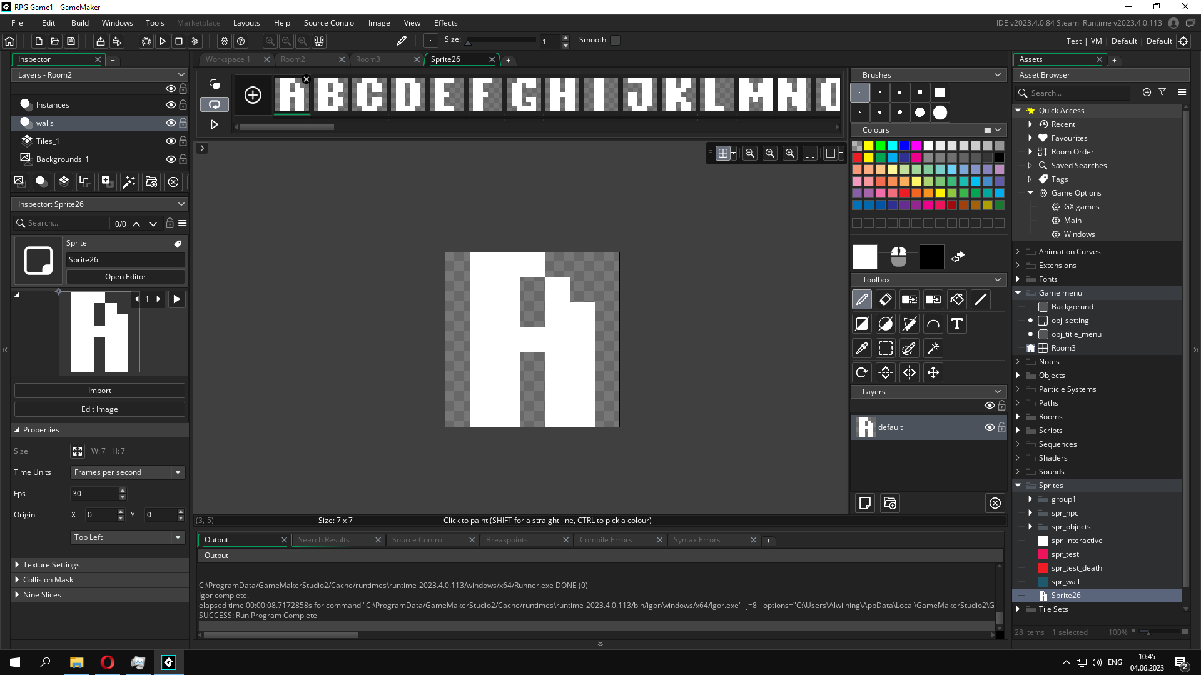Select the Text tool in Toolbox
This screenshot has height=675, width=1201.
[x=957, y=324]
